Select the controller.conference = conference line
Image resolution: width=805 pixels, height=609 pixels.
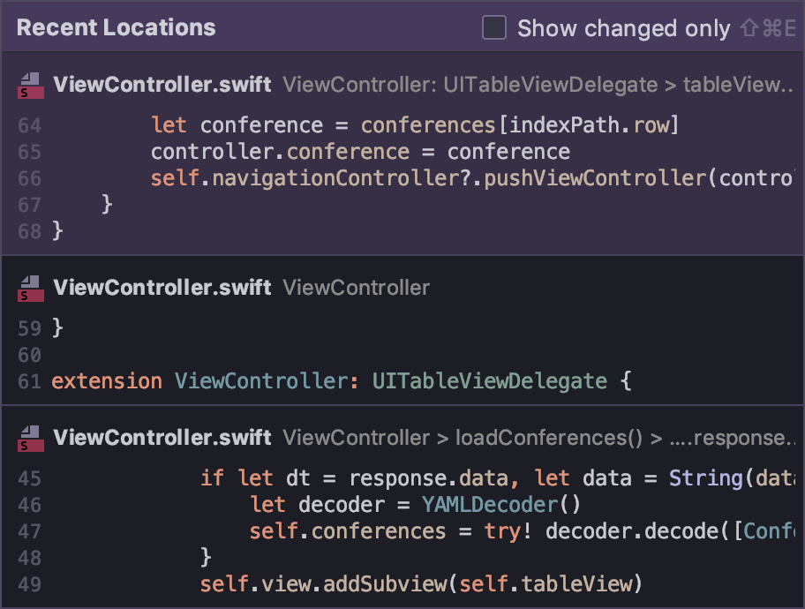point(360,152)
